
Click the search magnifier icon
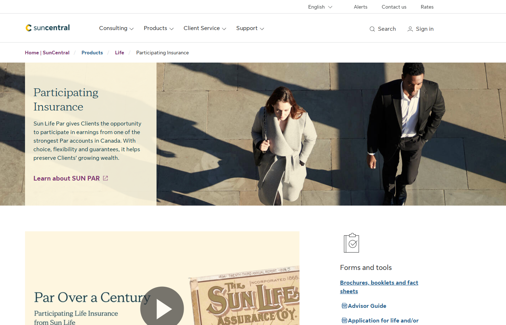(x=372, y=29)
